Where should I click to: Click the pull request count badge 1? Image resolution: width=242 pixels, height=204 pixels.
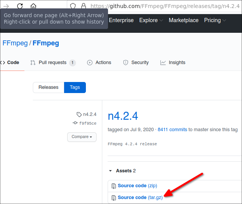click(73, 63)
